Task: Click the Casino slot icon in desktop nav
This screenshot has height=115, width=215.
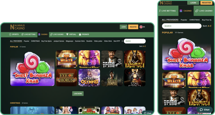Action: coord(39,34)
